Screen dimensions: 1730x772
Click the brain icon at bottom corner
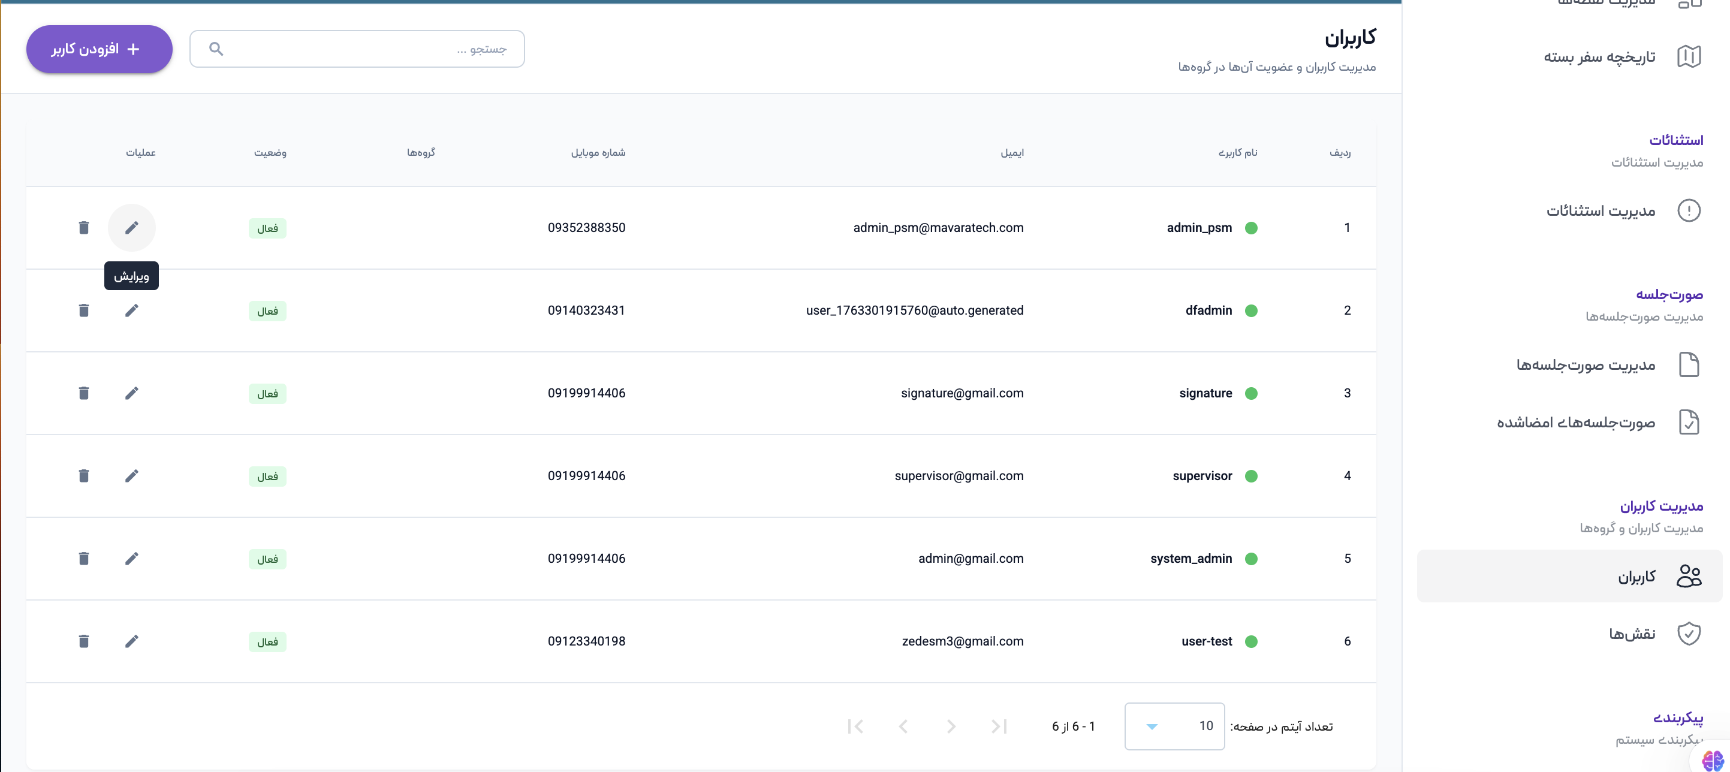tap(1712, 760)
